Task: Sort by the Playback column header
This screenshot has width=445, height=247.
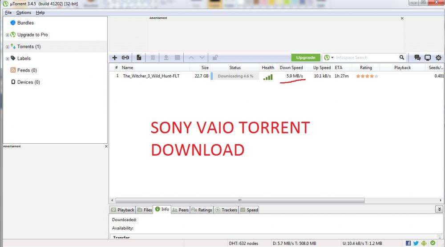Action: coord(402,68)
